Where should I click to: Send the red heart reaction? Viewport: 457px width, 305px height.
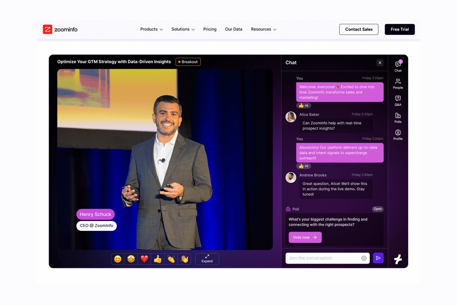click(x=144, y=259)
